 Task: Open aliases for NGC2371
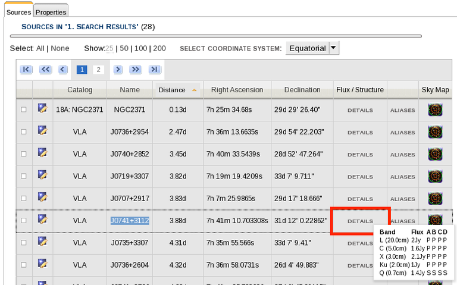[402, 110]
